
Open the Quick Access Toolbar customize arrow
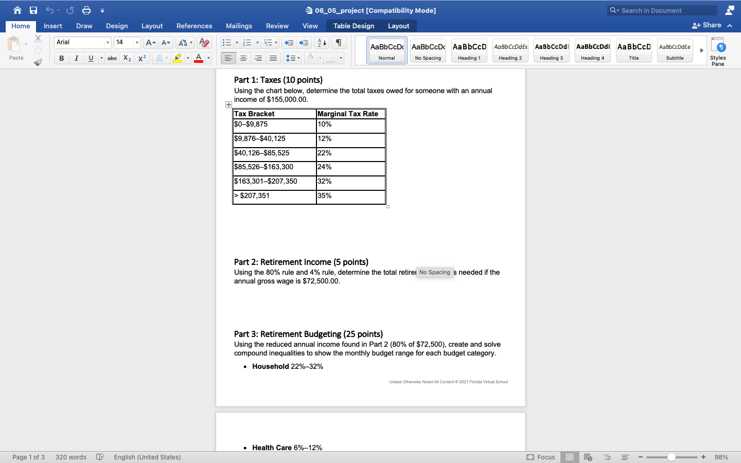tap(102, 10)
